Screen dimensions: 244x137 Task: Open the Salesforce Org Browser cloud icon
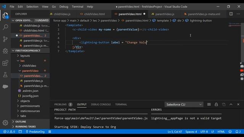tap(5, 86)
